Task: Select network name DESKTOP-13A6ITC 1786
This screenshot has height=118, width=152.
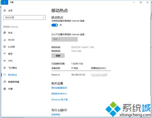Action: pos(82,47)
